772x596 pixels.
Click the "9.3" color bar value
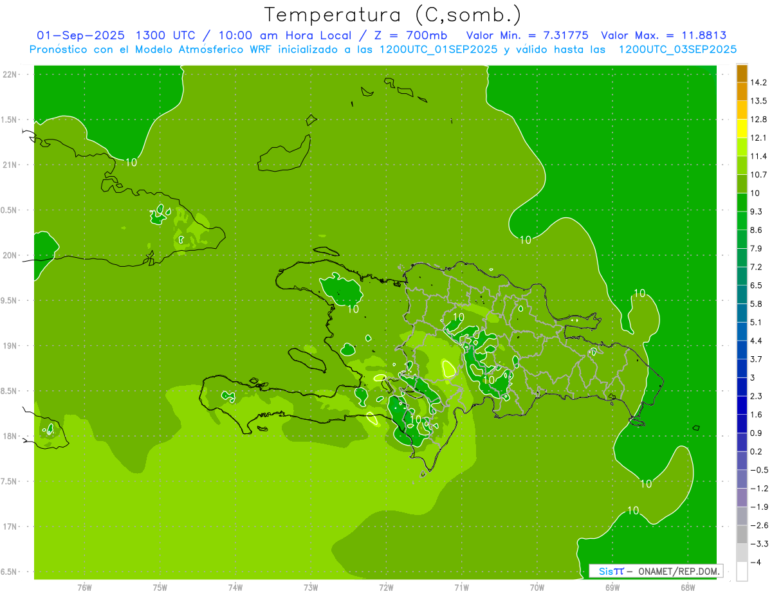pyautogui.click(x=757, y=212)
